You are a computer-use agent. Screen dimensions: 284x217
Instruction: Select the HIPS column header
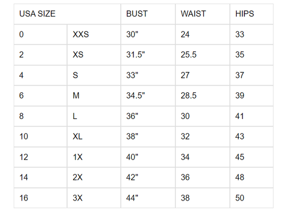point(252,14)
